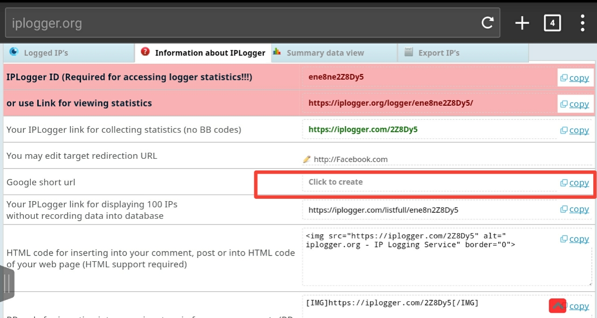Image resolution: width=597 pixels, height=318 pixels.
Task: Click the BB code [IMG] text area
Action: pos(447,306)
